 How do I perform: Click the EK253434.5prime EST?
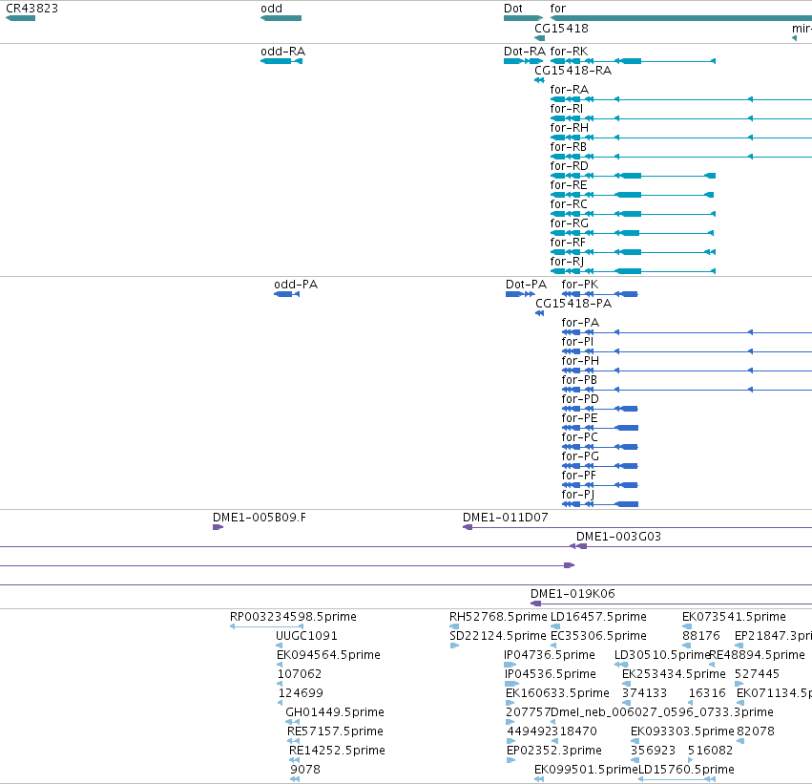[x=626, y=684]
